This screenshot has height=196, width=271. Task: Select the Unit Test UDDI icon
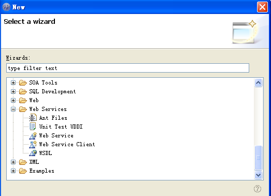[x=33, y=127]
